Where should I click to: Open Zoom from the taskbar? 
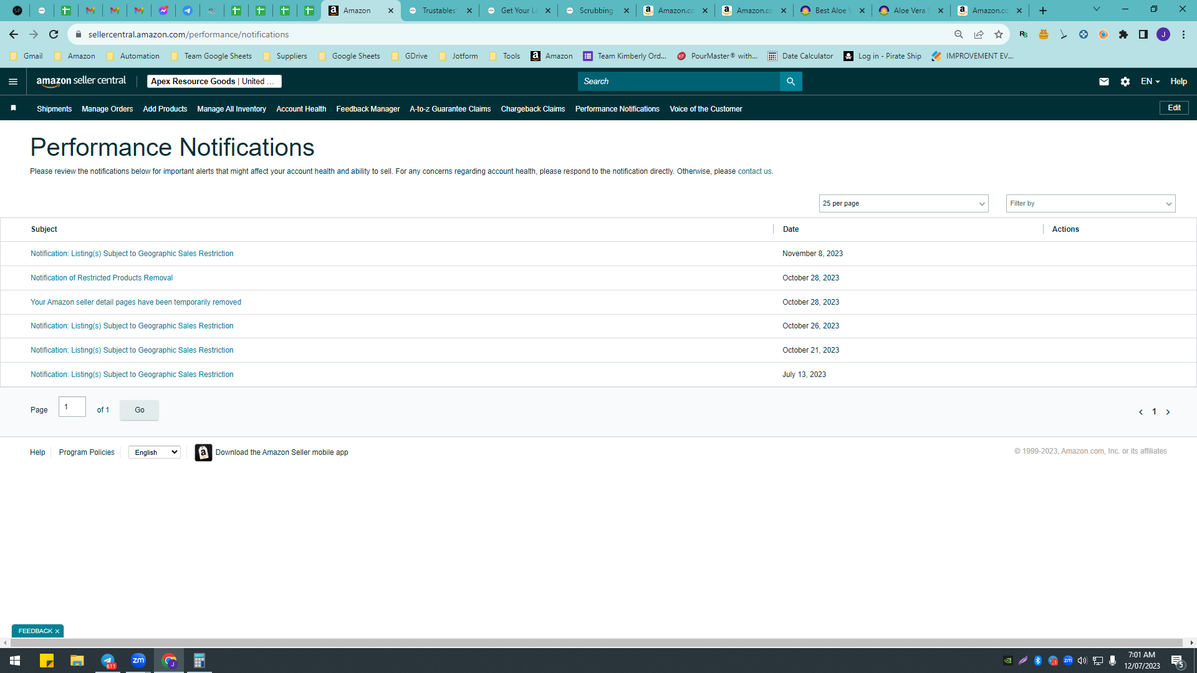pyautogui.click(x=138, y=661)
